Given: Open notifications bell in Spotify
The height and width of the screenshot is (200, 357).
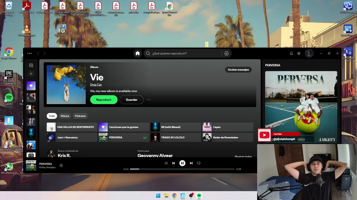Looking at the screenshot, I should (x=291, y=53).
